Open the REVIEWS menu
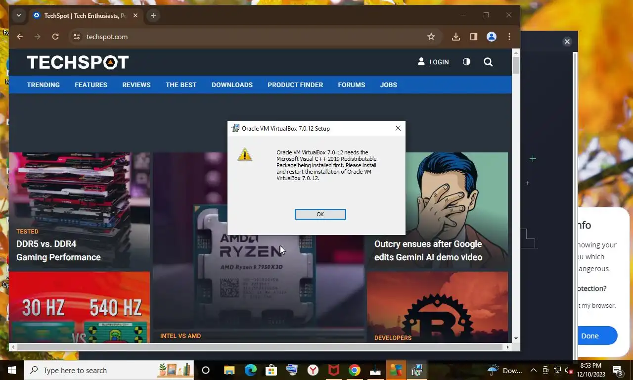The height and width of the screenshot is (380, 633). (x=136, y=85)
